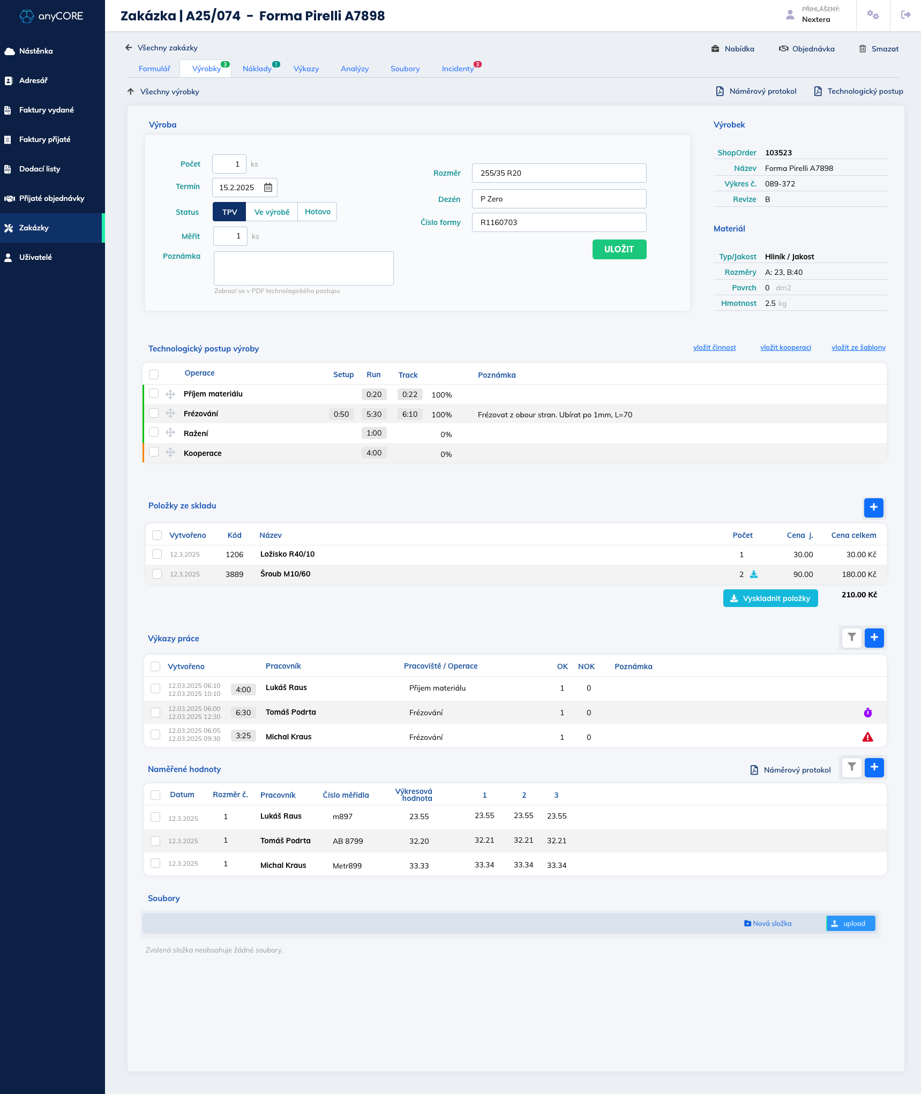Viewport: 921px width, 1094px height.
Task: Toggle select-all checkbox in Operace table header
Action: [x=154, y=374]
